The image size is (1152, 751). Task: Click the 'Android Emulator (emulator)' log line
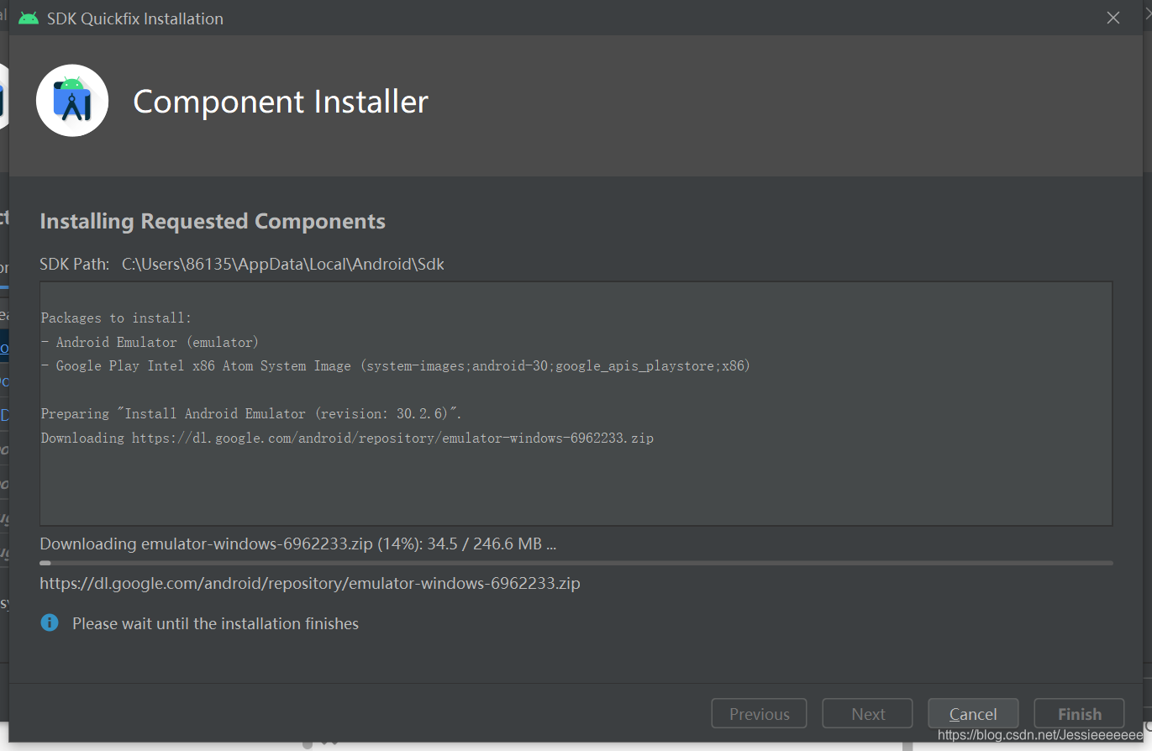click(150, 342)
